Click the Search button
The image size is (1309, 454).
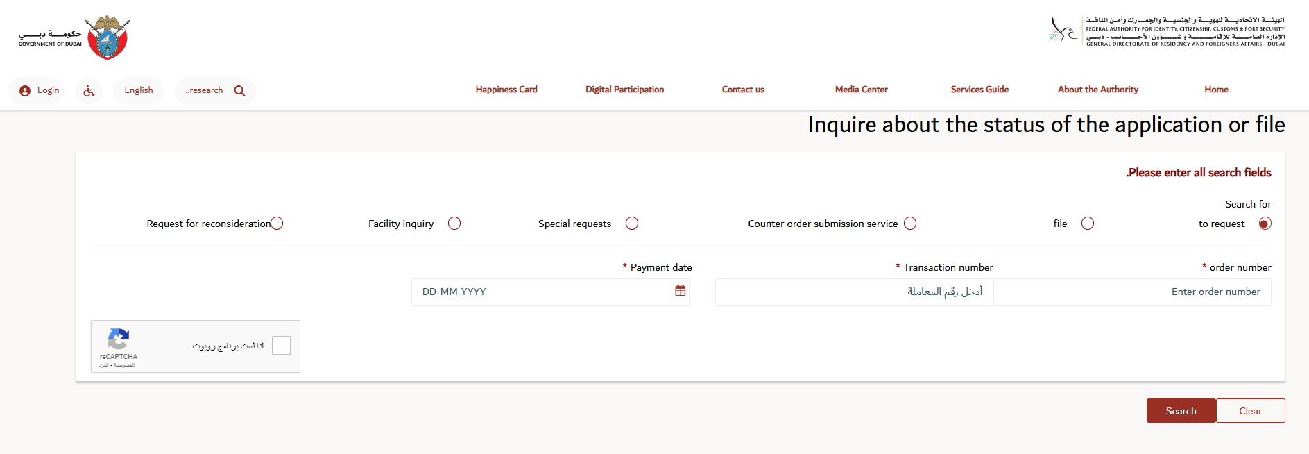1181,411
